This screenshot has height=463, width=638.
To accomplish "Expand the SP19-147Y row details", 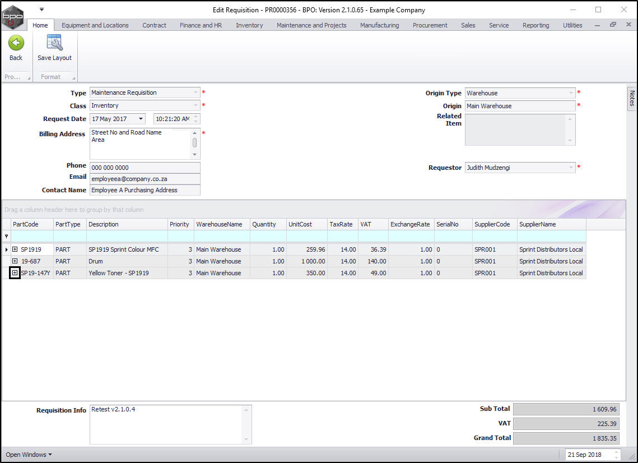I will click(15, 273).
